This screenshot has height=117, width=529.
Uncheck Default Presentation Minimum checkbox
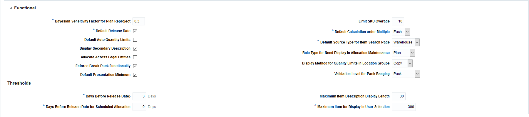pyautogui.click(x=135, y=75)
